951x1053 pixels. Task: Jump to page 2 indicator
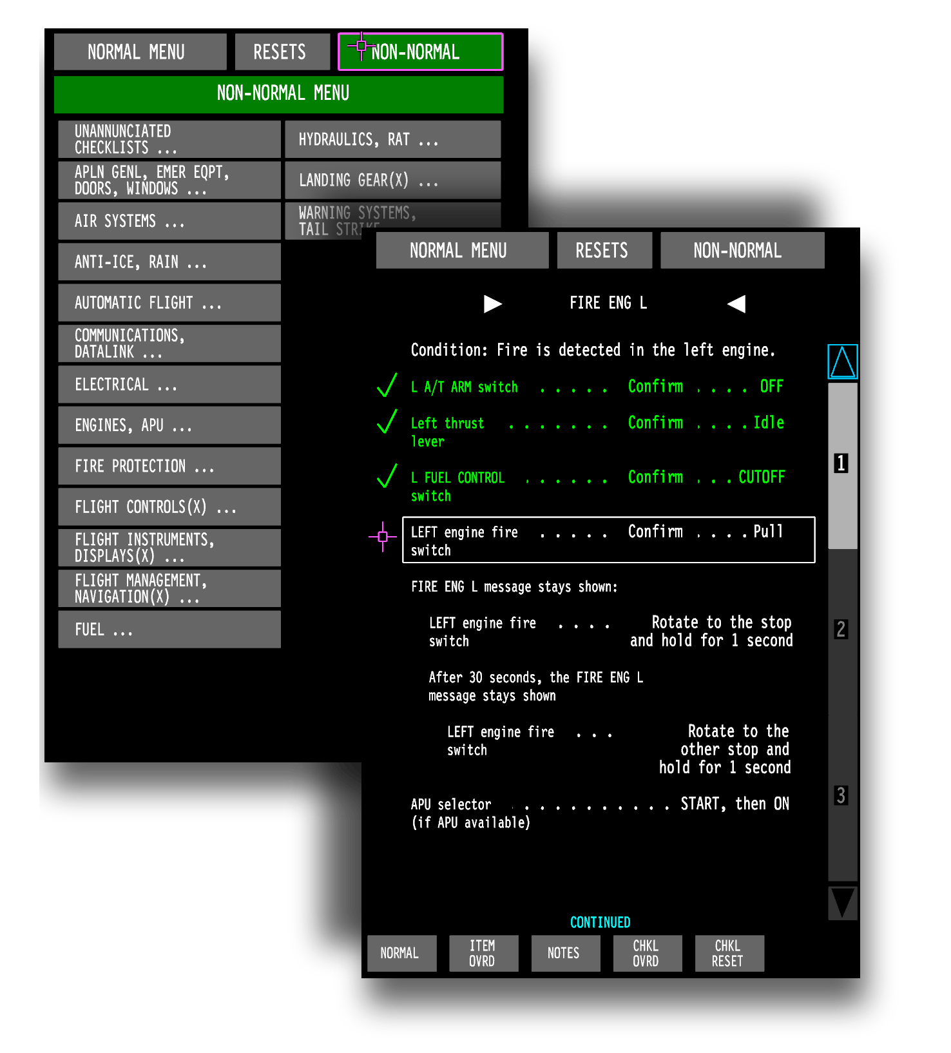pyautogui.click(x=841, y=629)
